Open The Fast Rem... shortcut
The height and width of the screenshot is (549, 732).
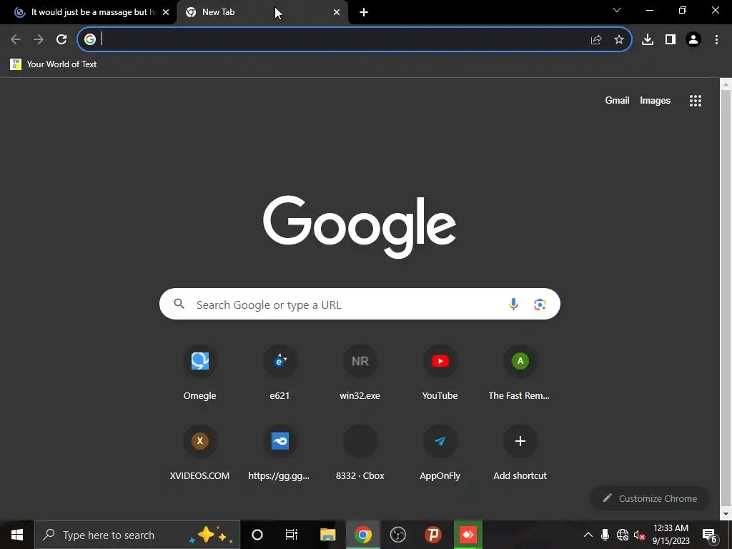point(520,372)
